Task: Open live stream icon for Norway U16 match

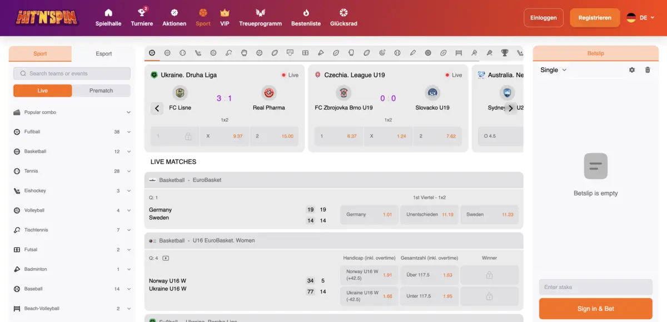Action: 166,258
